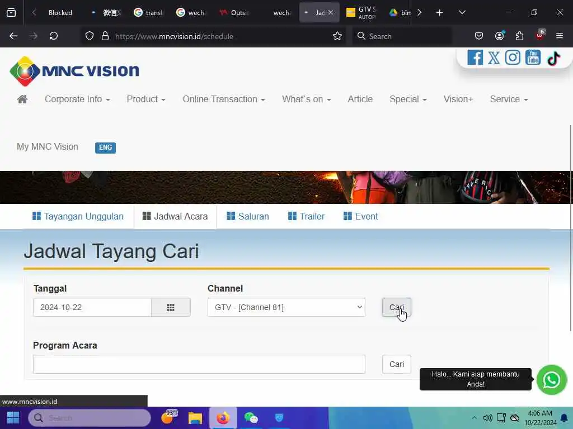Open the Facebook social icon
Image resolution: width=573 pixels, height=429 pixels.
click(x=475, y=58)
